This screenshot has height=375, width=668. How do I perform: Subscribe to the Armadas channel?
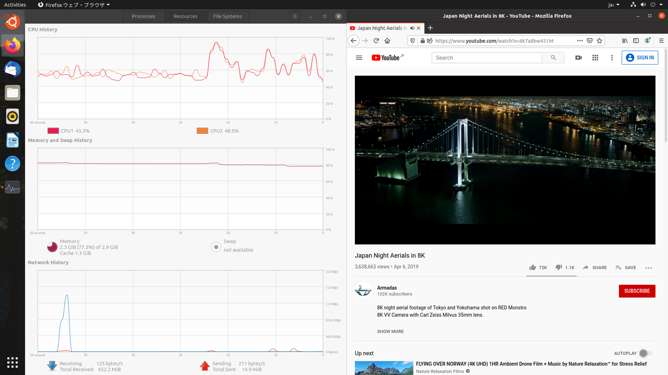tap(637, 291)
